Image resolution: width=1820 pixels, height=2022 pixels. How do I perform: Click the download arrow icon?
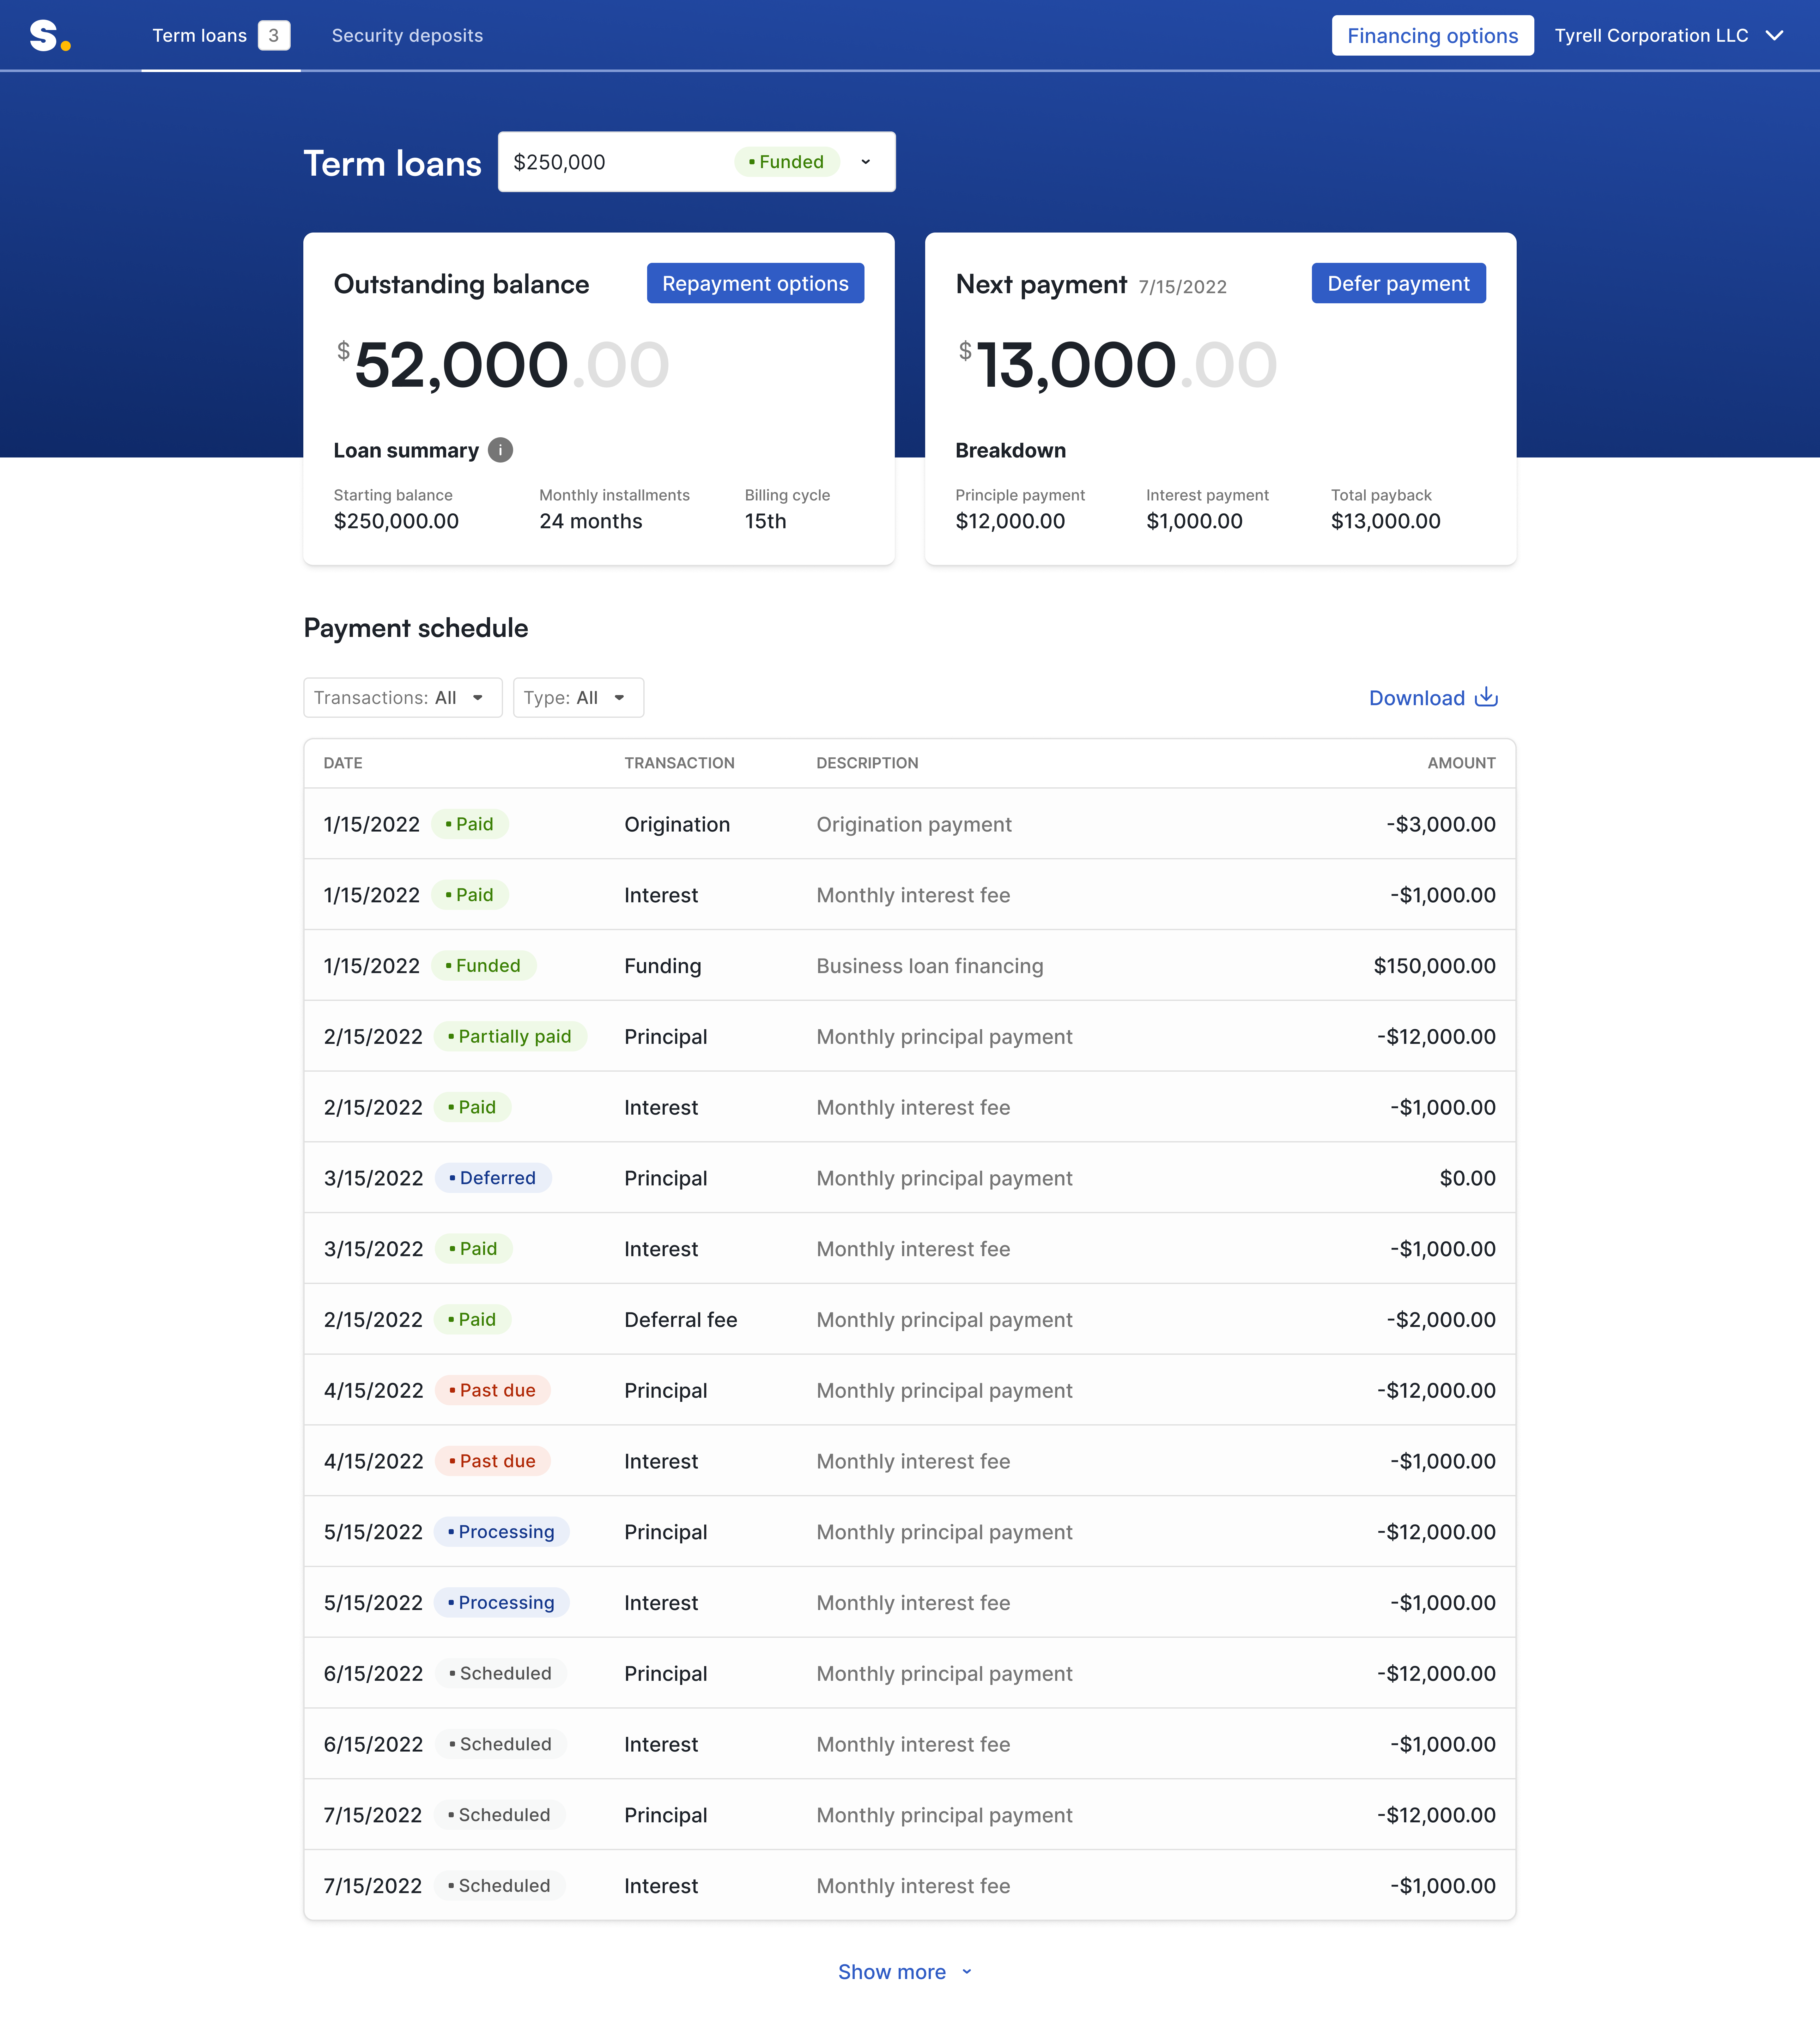(x=1486, y=697)
